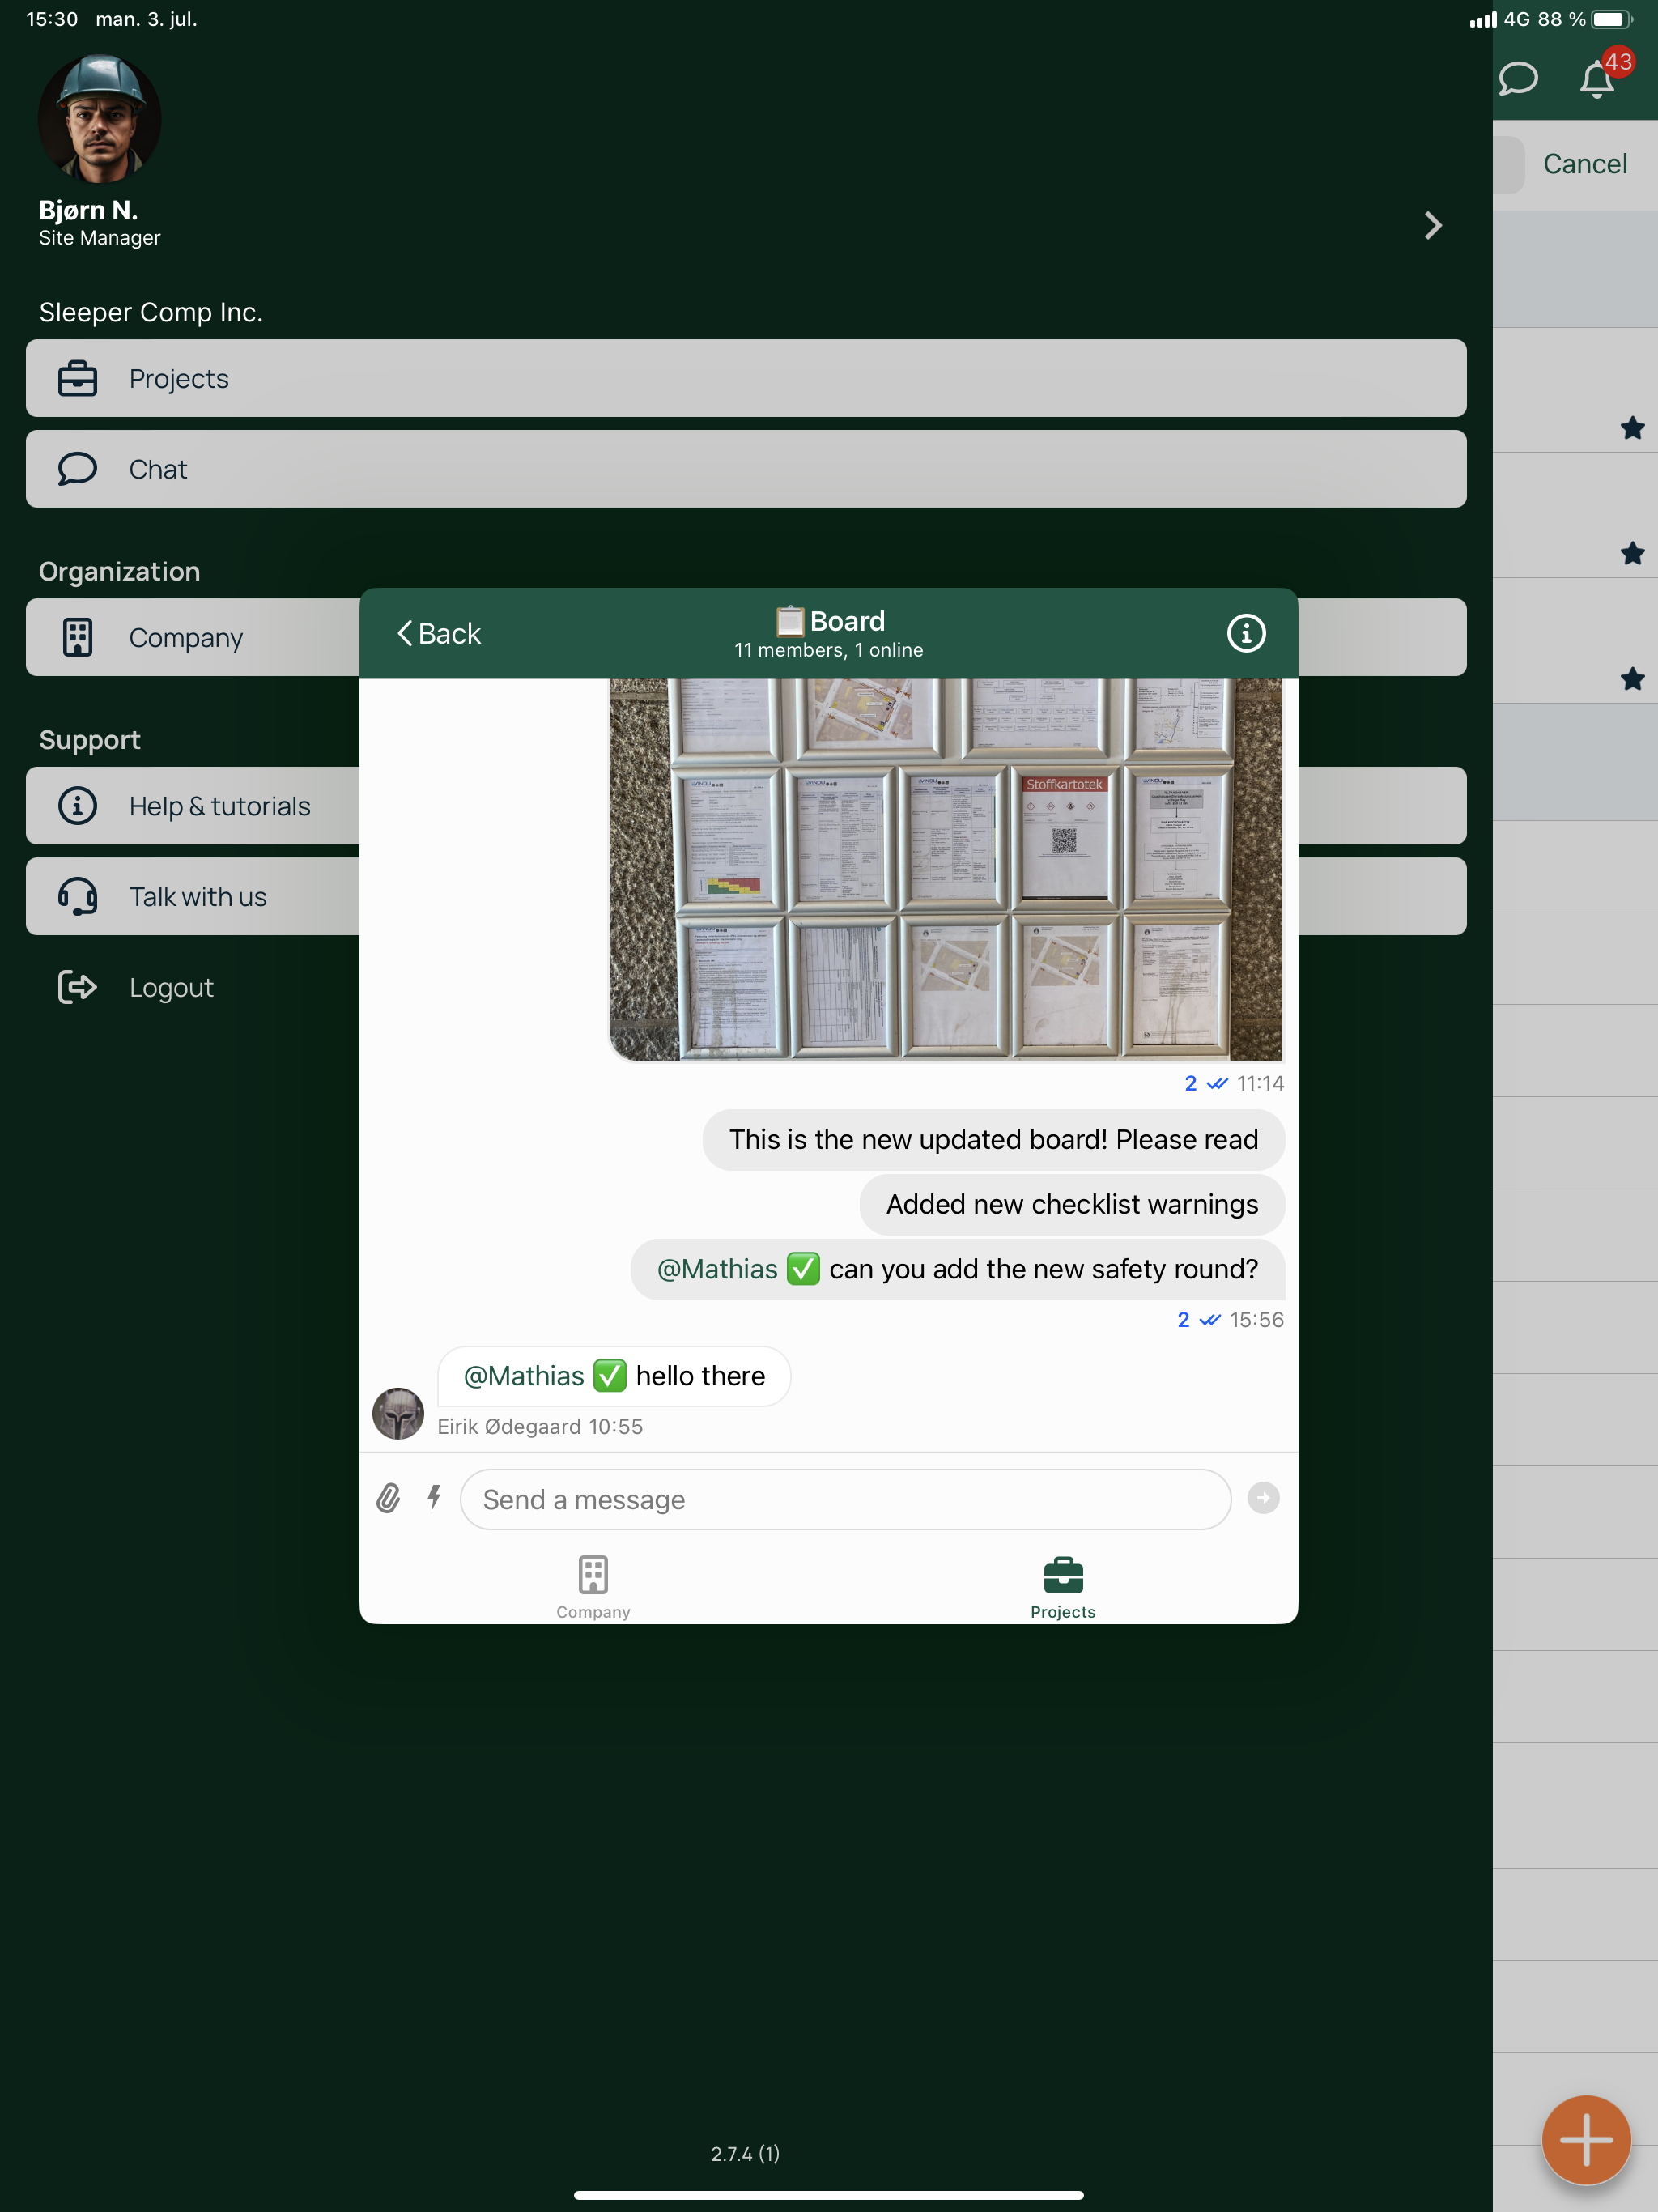The width and height of the screenshot is (1658, 2212).
Task: Click the orange plus add button
Action: click(1586, 2140)
